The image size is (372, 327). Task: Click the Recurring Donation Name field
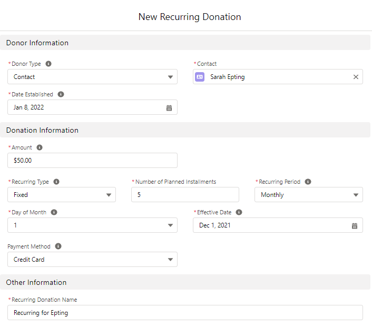tap(185, 313)
